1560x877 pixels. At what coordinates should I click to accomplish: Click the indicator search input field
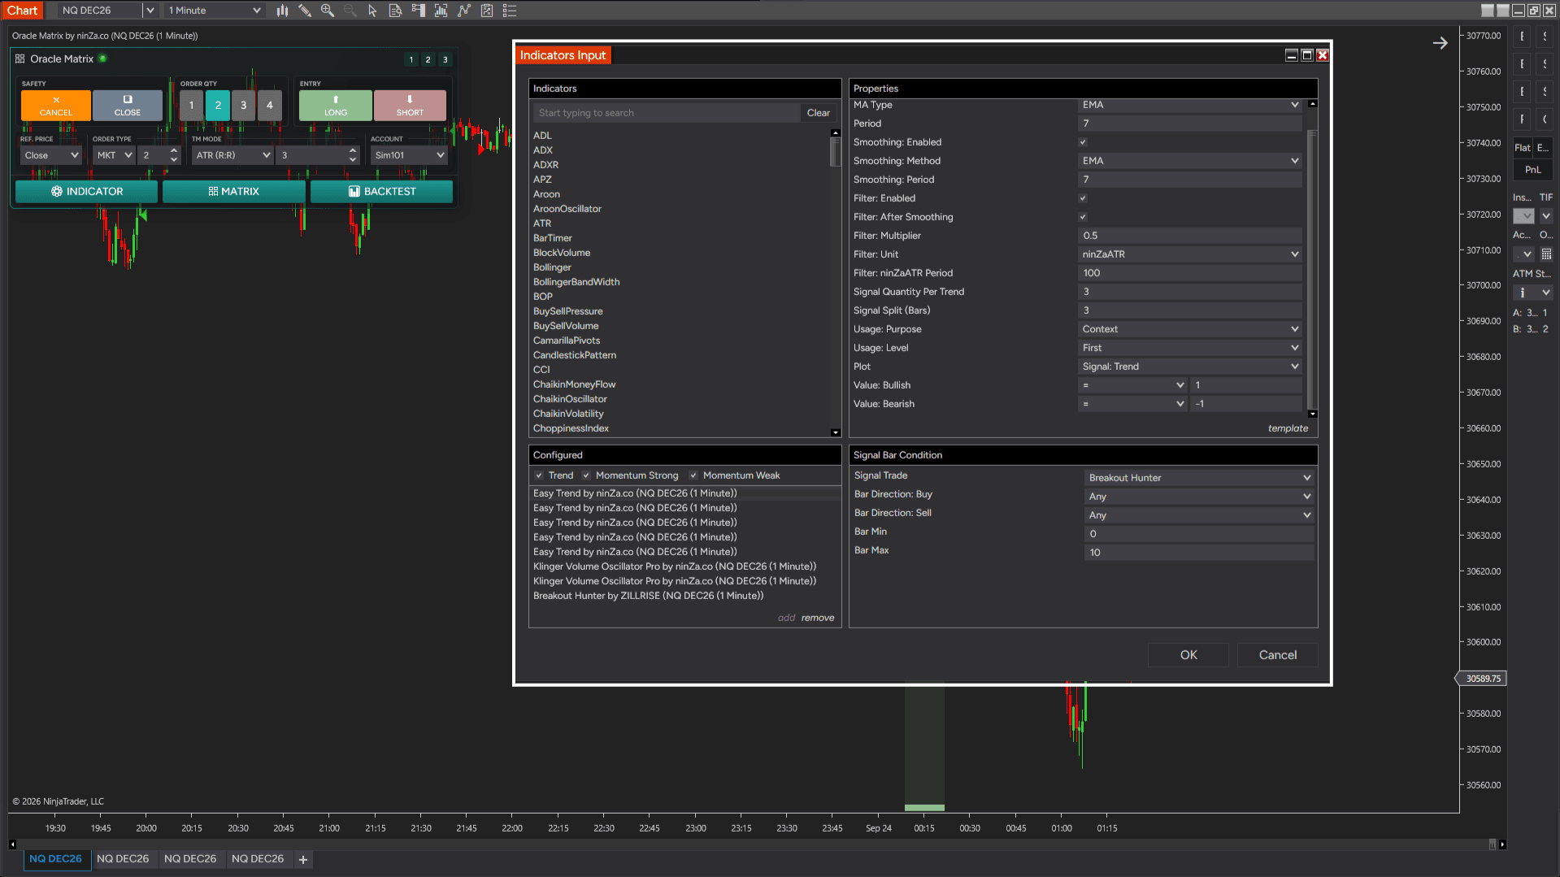[667, 113]
